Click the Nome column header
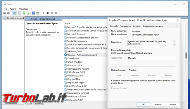Screen dimensions: 190x109 point(67,24)
